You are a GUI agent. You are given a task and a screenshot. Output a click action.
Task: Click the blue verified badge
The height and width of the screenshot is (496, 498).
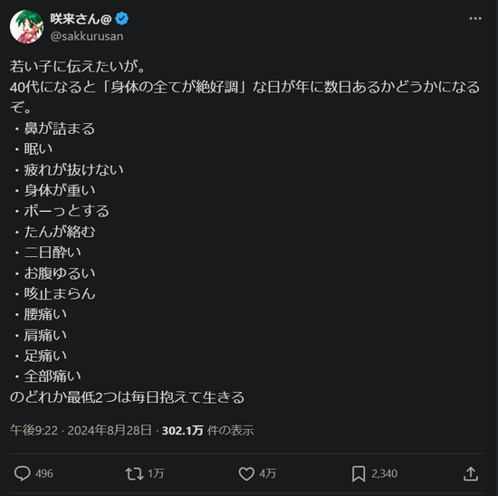coord(121,19)
